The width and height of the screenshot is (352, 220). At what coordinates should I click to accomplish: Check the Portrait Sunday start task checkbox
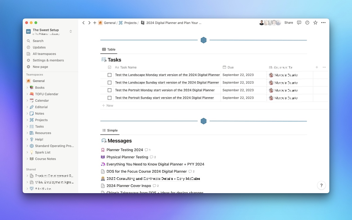[x=109, y=98]
